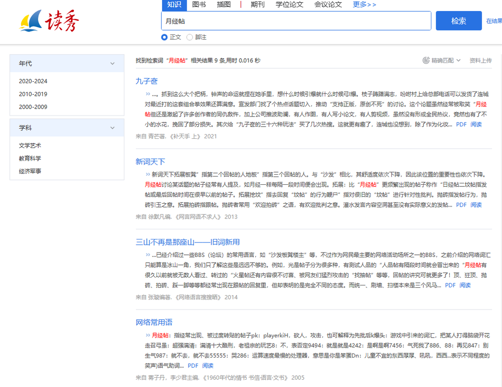Open PDF for the 新词天下 result
This screenshot has height=387, width=502.
(461, 205)
